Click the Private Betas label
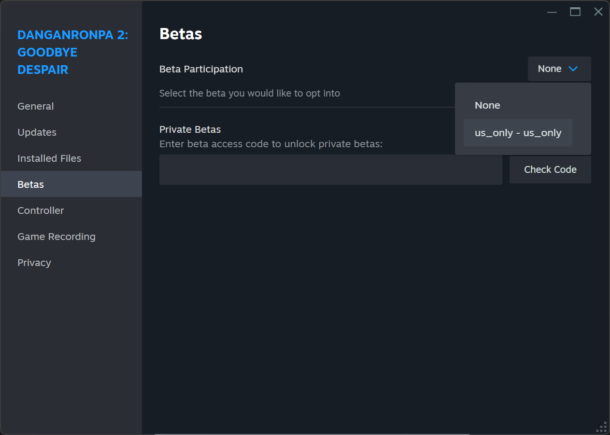The height and width of the screenshot is (435, 610). coord(190,129)
